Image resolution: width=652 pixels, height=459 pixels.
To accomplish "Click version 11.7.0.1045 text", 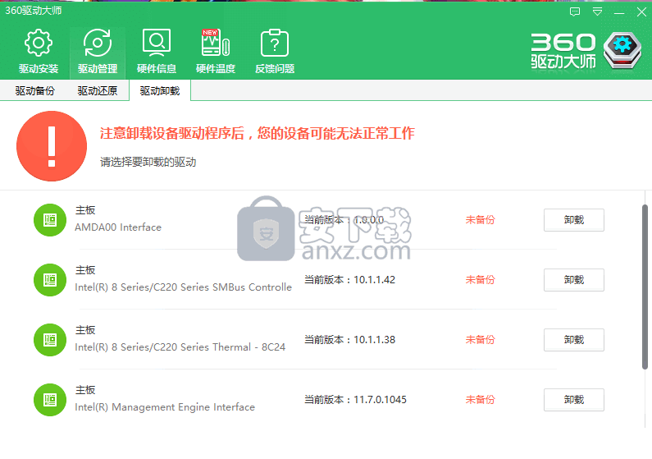I will click(x=380, y=400).
